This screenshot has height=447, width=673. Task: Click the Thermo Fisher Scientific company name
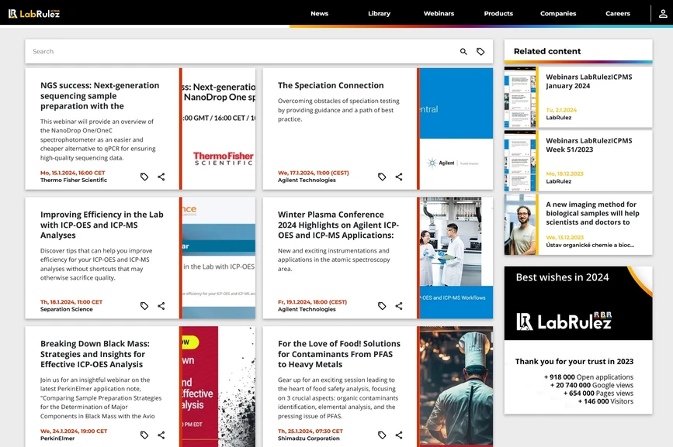point(74,181)
